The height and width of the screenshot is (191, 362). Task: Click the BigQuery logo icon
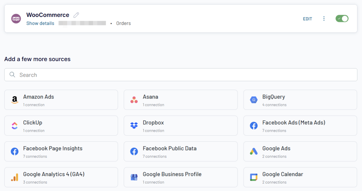pyautogui.click(x=253, y=100)
